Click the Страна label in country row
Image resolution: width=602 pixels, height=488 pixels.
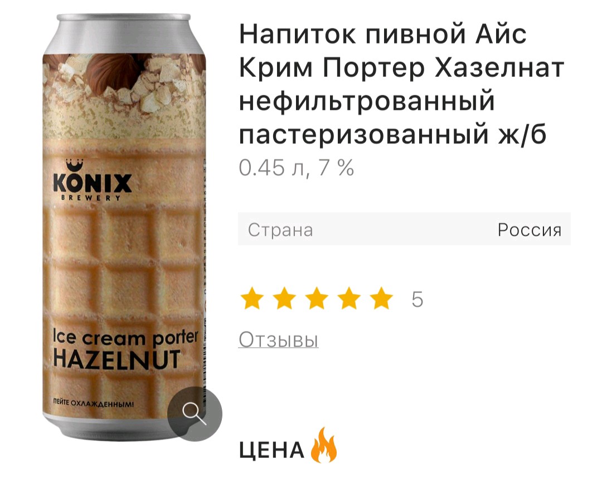(x=280, y=230)
